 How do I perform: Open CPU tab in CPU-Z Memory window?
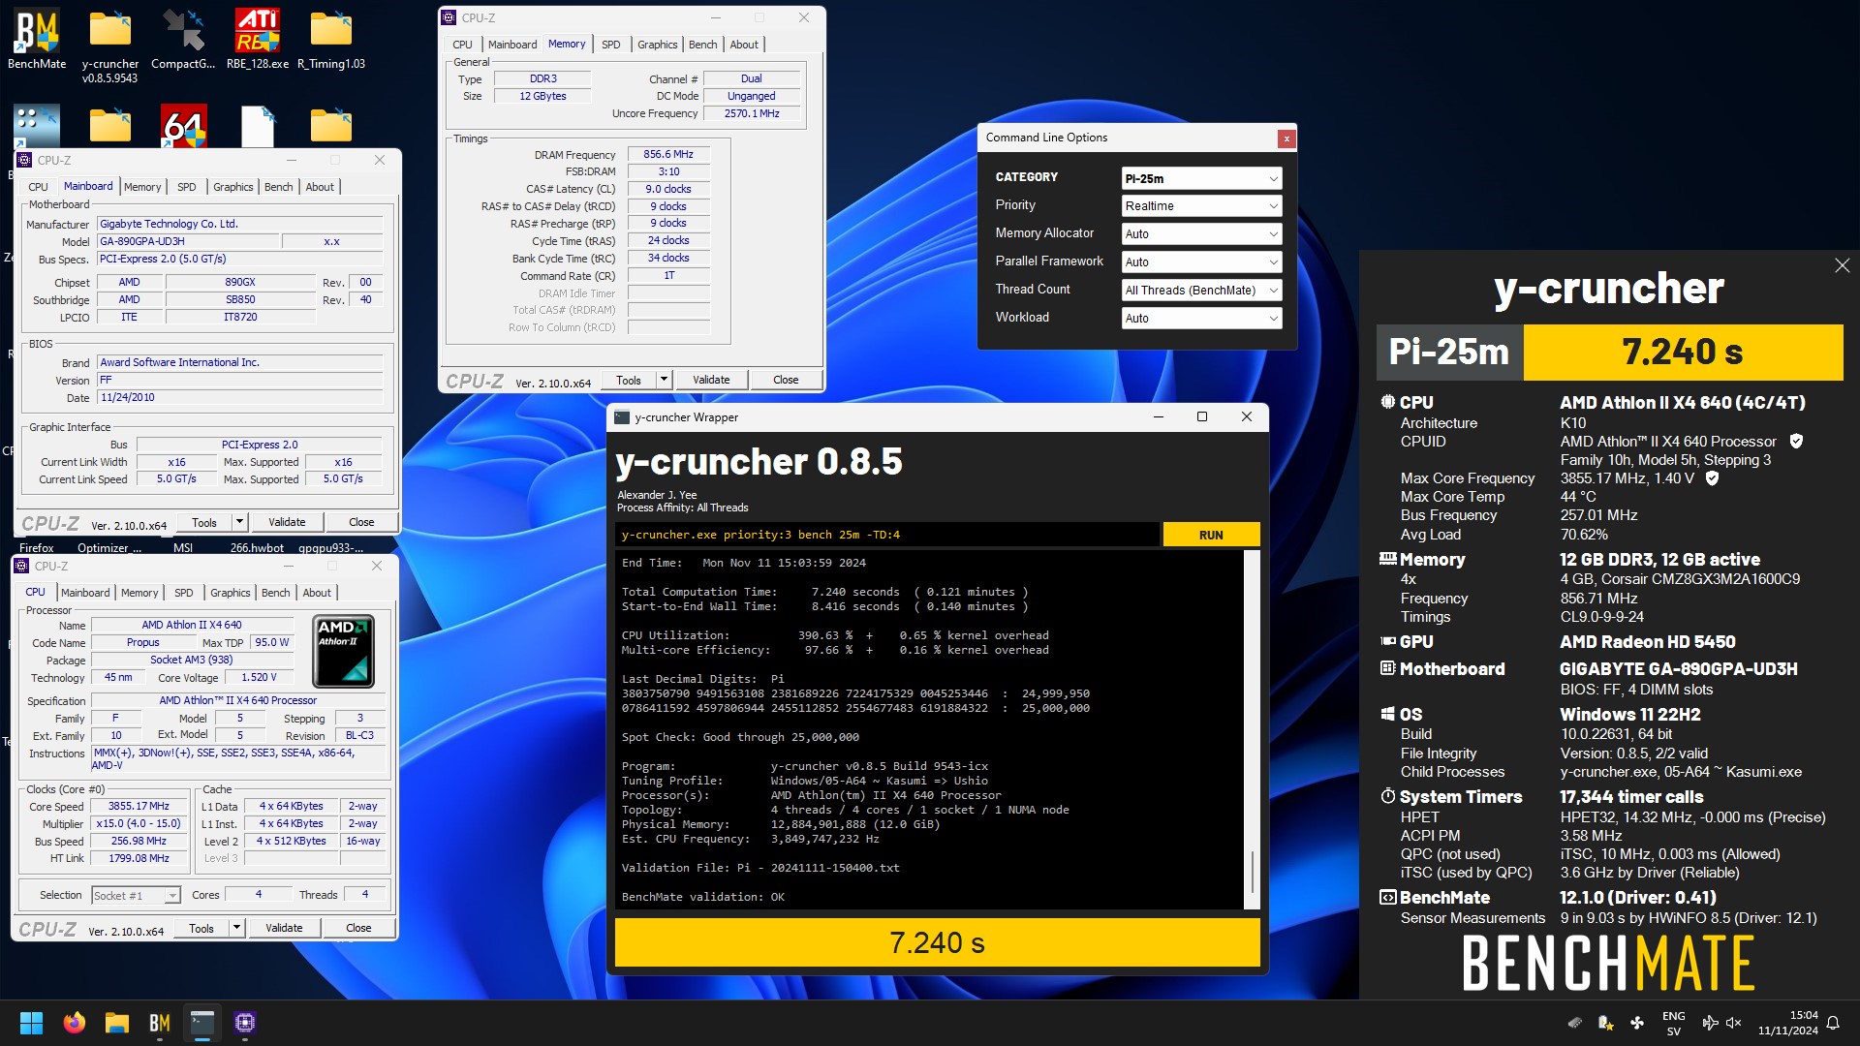(462, 45)
